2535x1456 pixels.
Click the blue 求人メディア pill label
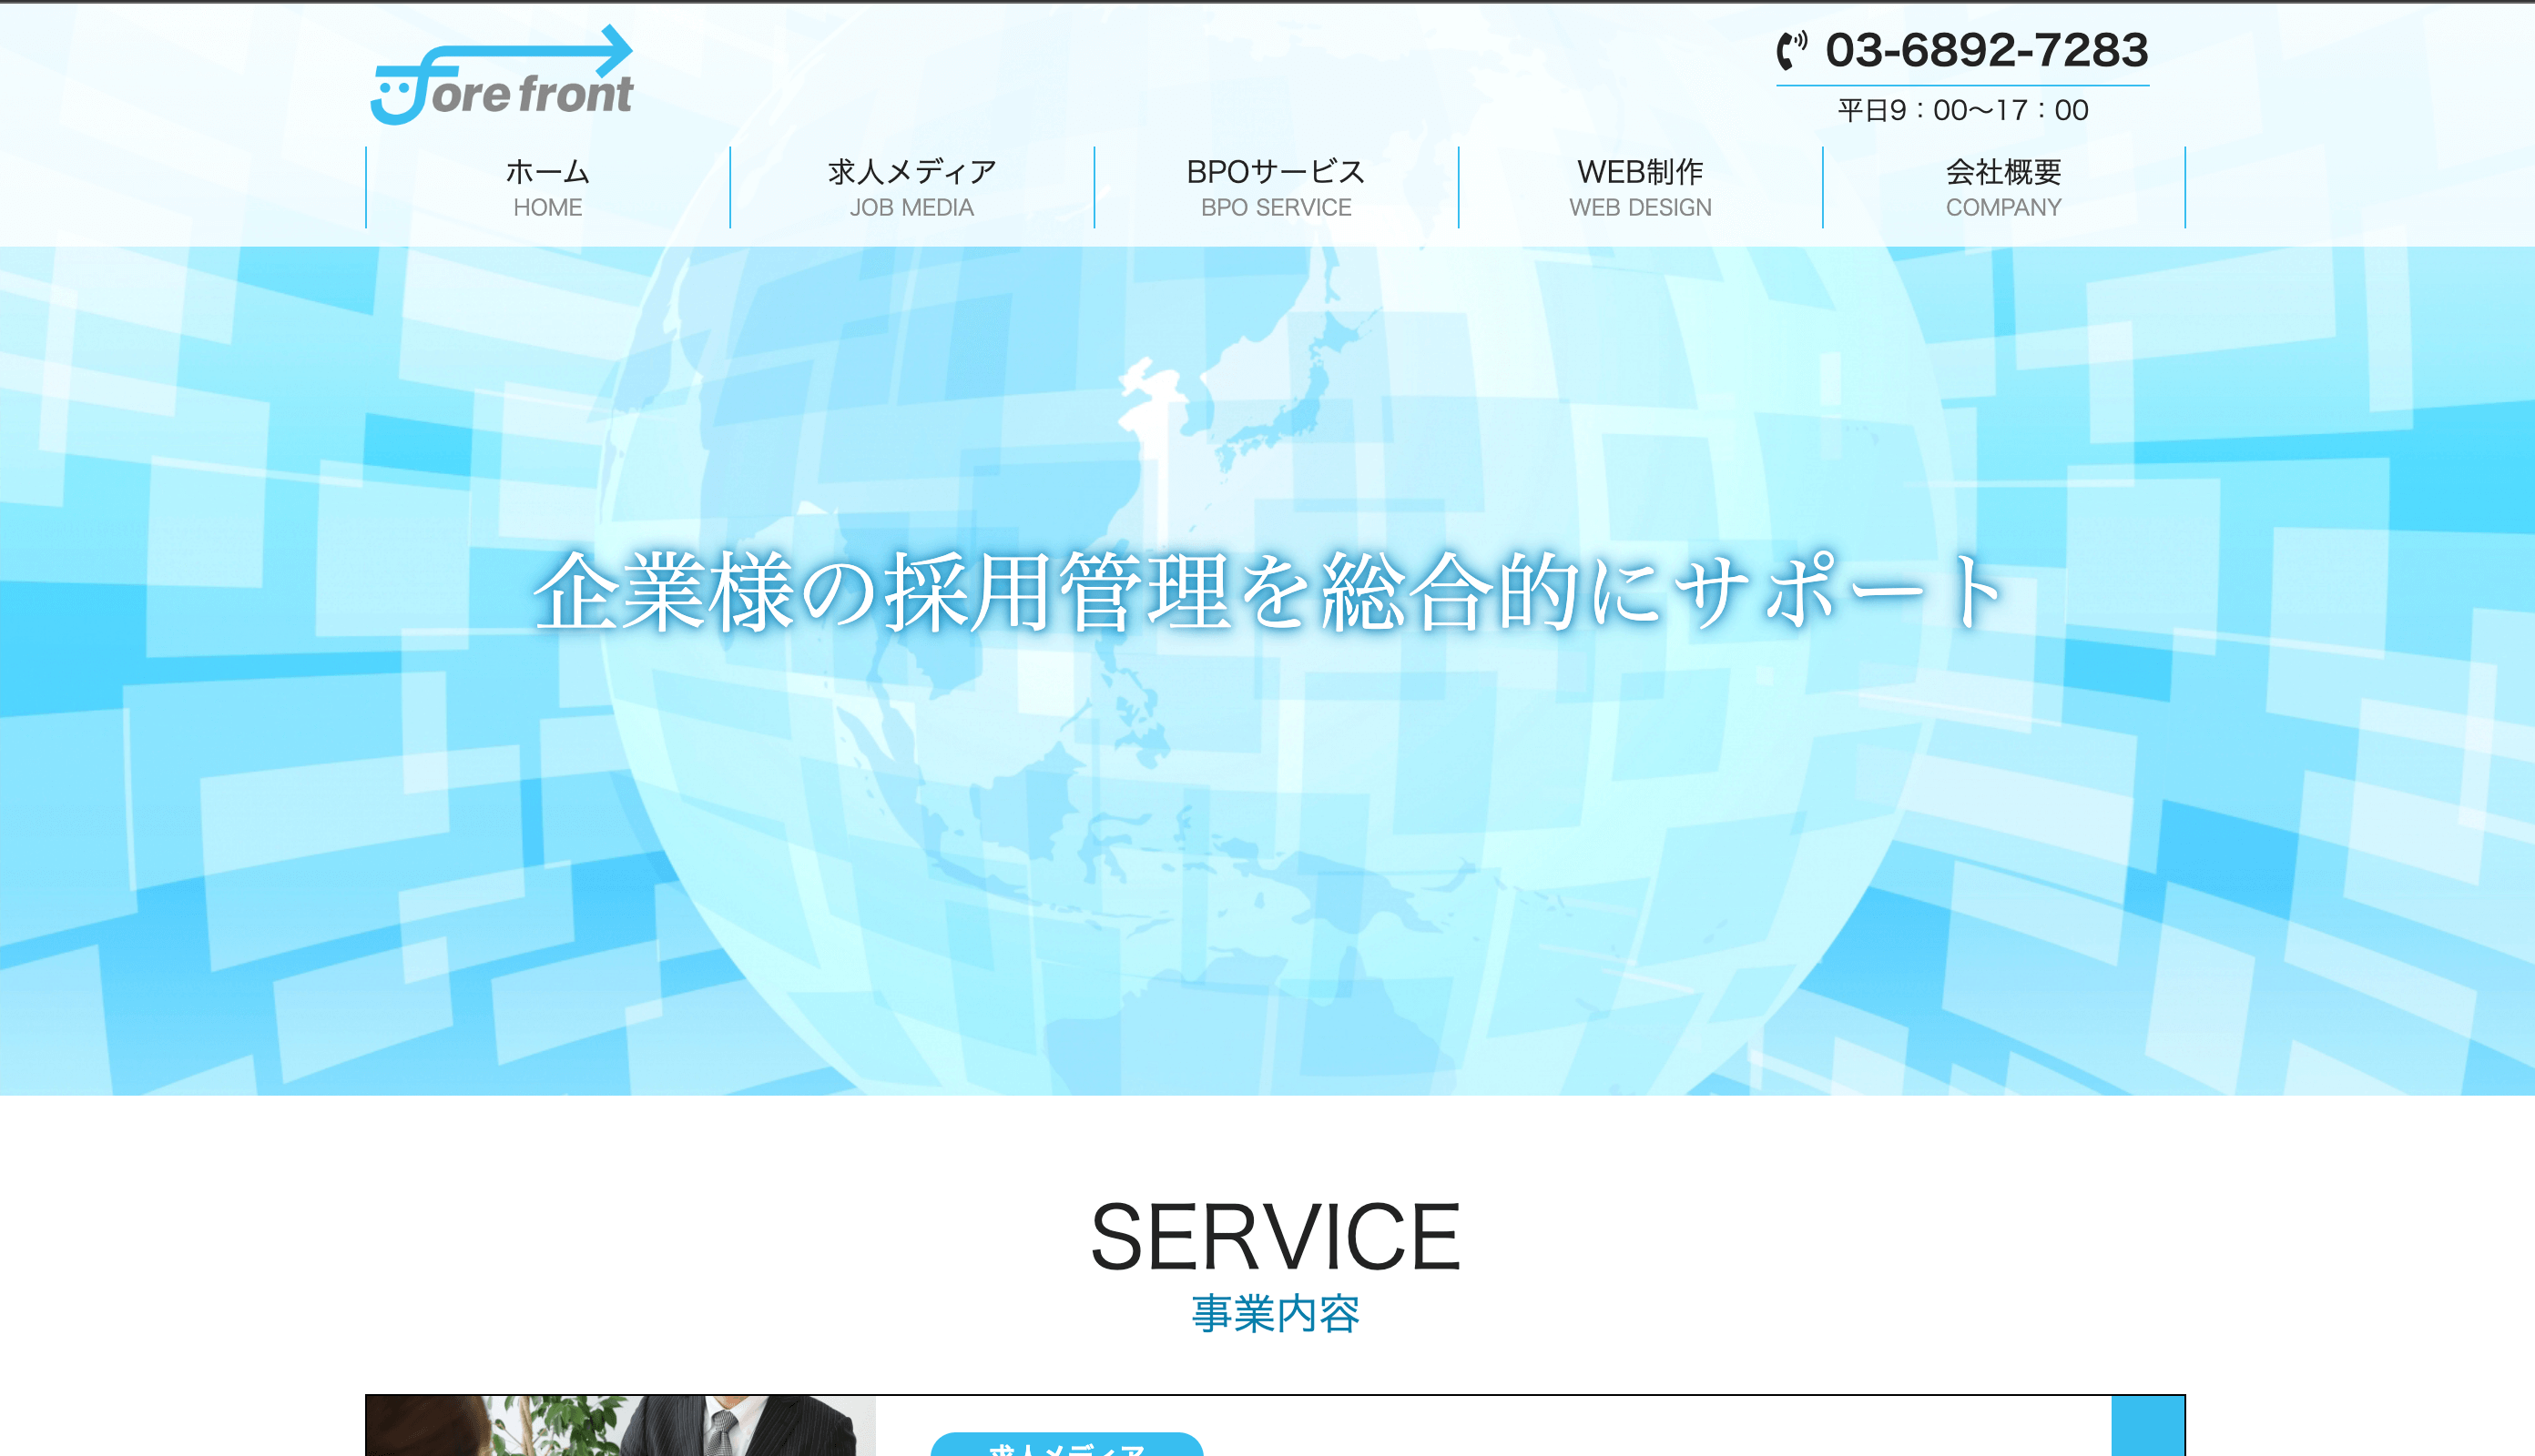[x=1066, y=1446]
